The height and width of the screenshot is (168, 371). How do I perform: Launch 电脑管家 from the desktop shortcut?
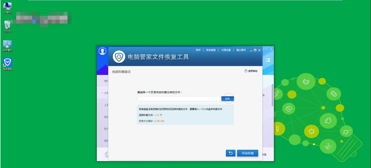click(x=7, y=64)
